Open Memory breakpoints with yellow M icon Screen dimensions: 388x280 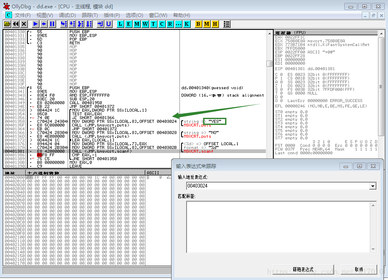coord(206,24)
